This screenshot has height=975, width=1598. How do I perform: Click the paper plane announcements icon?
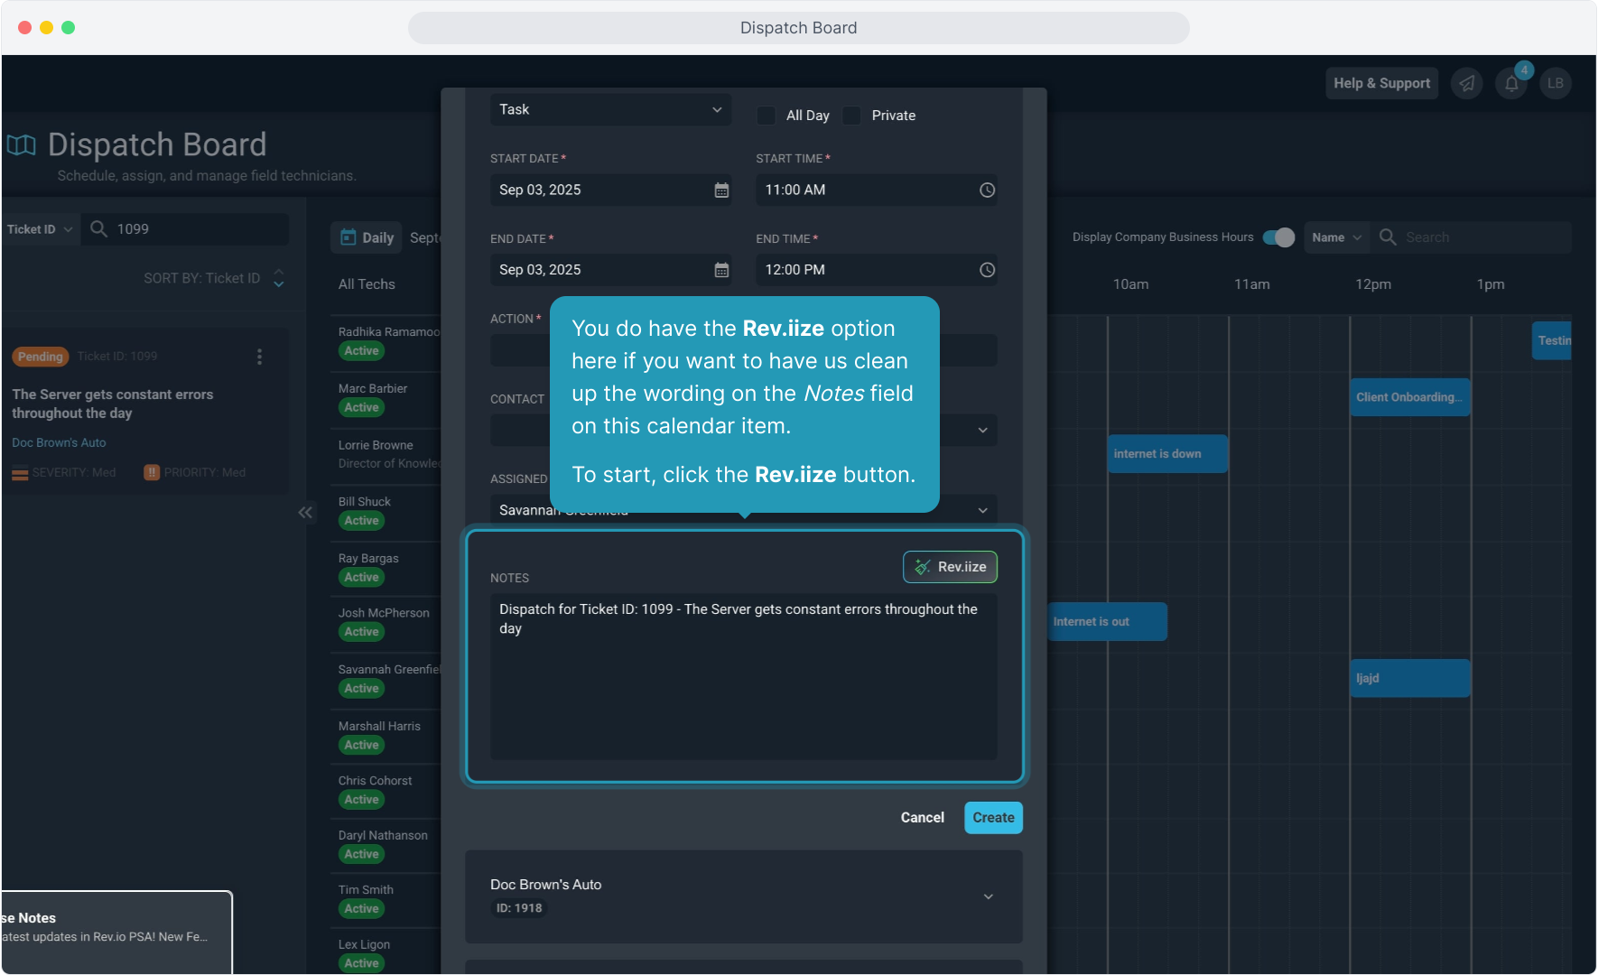point(1467,84)
